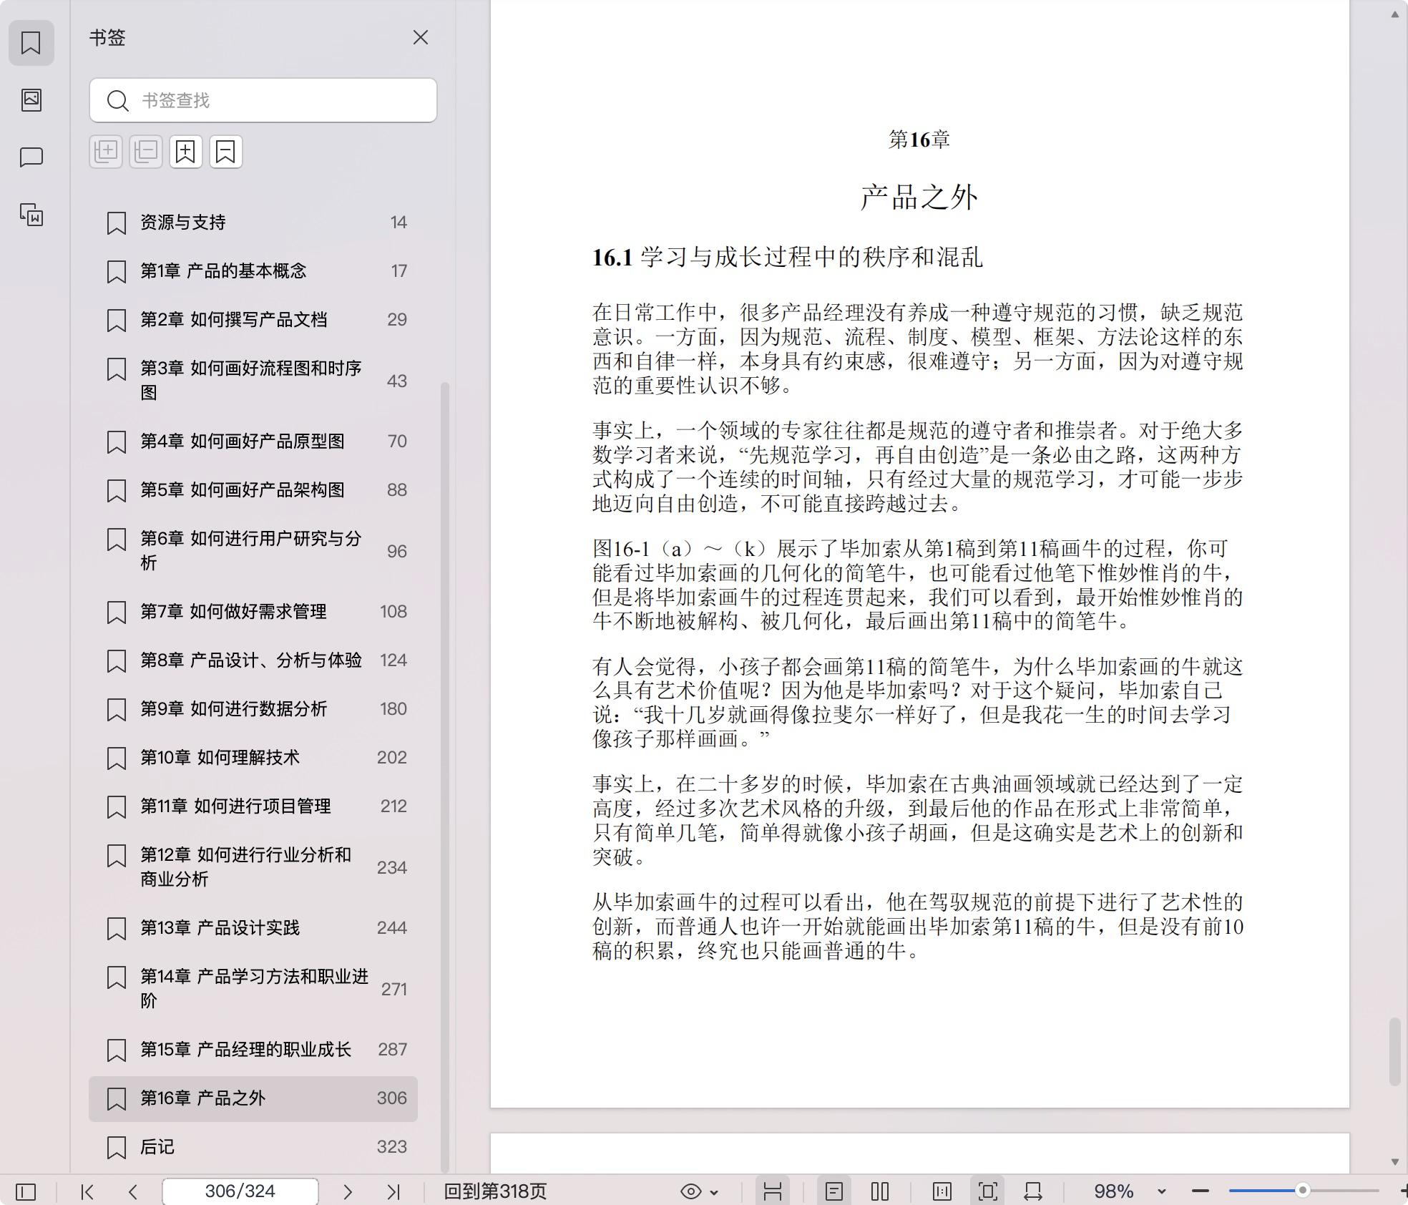
Task: Click page number 306 of 第16章 bookmark
Action: click(x=392, y=1098)
